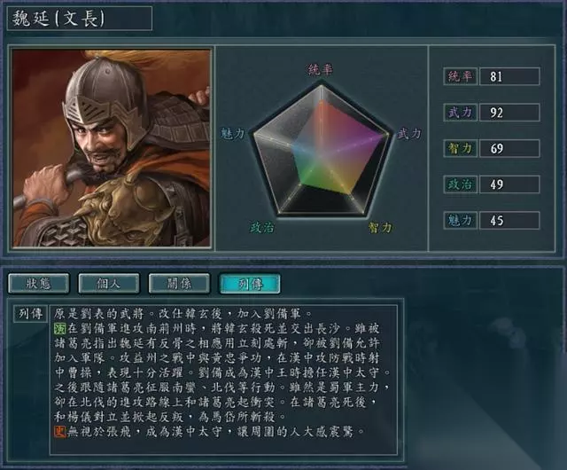Click the 魏延(文長) name title box

click(x=79, y=19)
